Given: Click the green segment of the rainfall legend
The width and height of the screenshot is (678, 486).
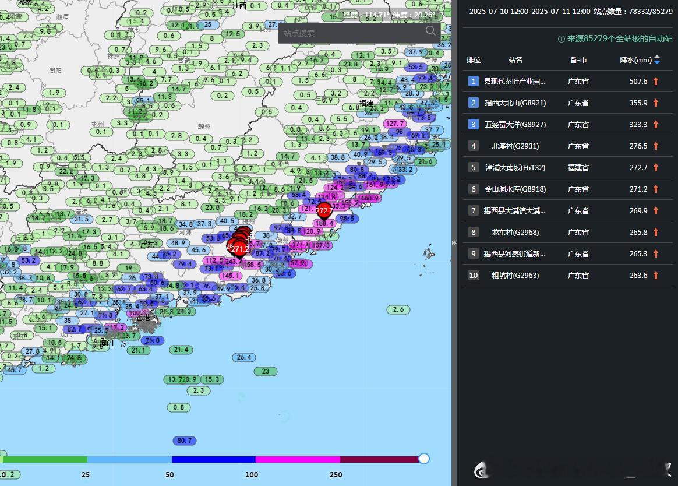Looking at the screenshot, I should pyautogui.click(x=45, y=459).
